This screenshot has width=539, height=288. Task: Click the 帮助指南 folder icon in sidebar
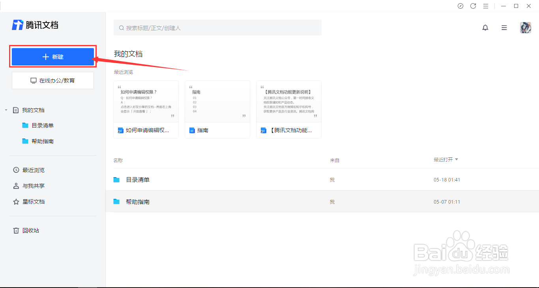pyautogui.click(x=25, y=141)
